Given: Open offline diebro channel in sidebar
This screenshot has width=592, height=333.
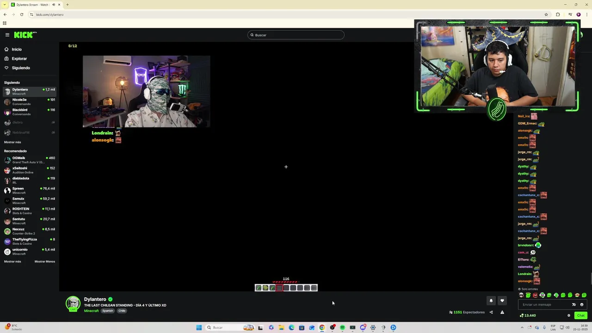Looking at the screenshot, I should pos(30,123).
